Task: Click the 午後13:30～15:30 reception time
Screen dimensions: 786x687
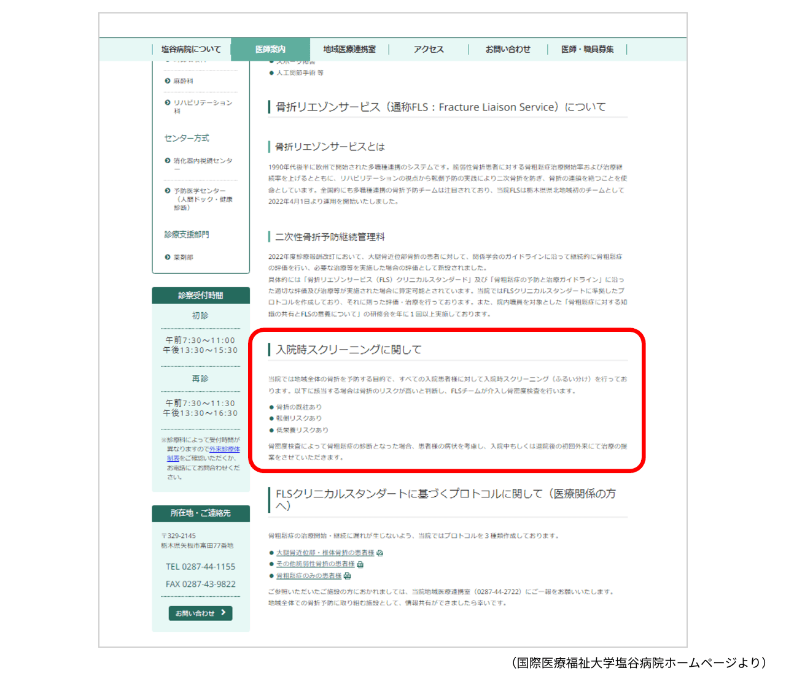Action: click(200, 350)
